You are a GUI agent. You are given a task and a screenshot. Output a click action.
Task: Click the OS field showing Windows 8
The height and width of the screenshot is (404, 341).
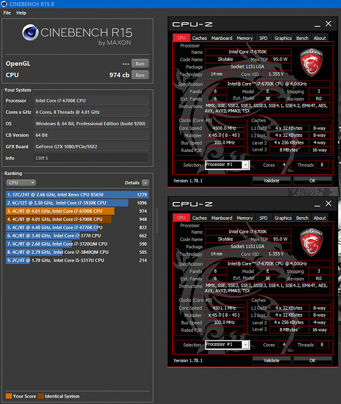pyautogui.click(x=91, y=123)
